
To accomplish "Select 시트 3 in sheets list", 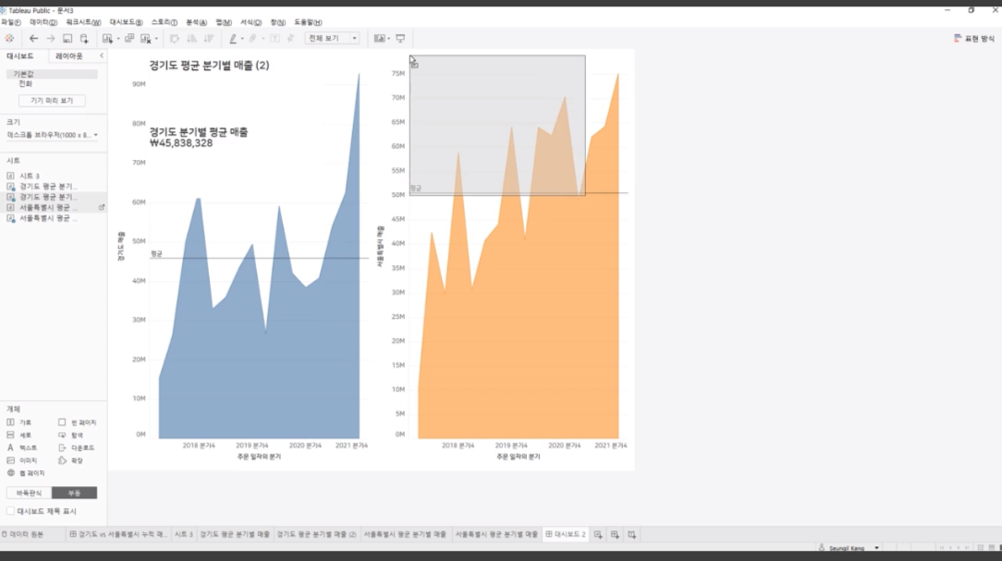I will point(29,176).
